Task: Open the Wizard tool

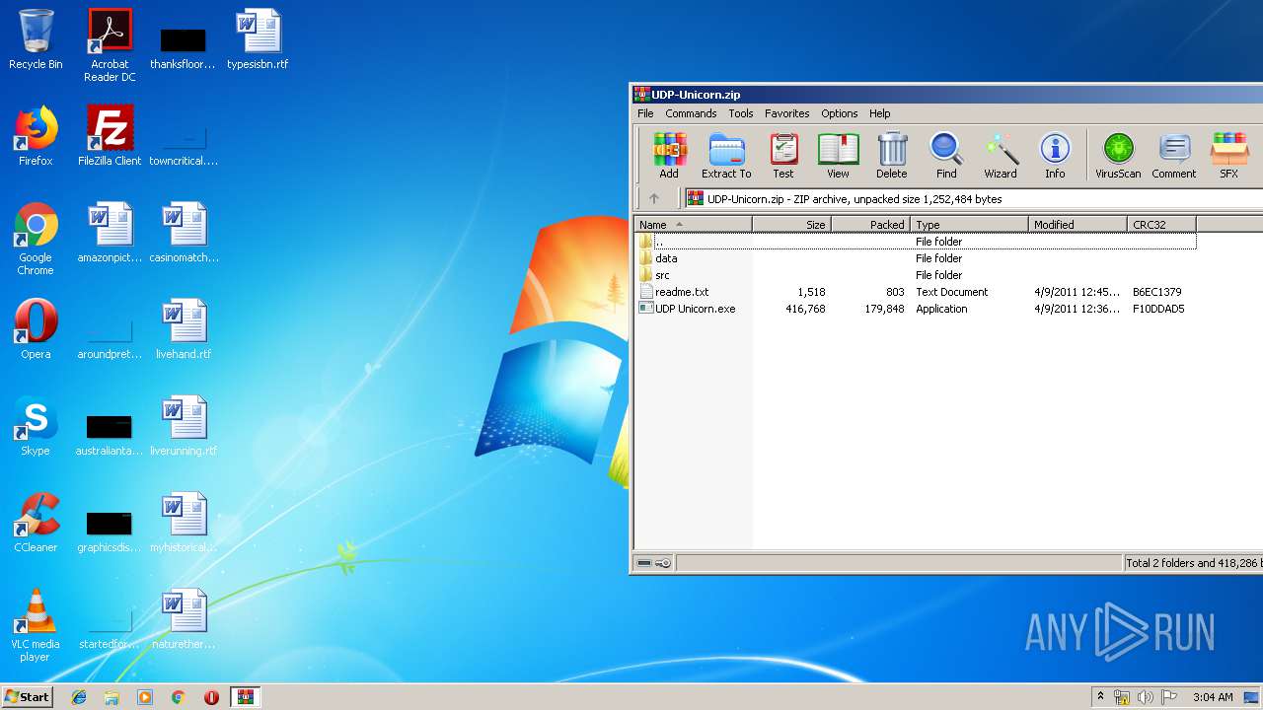Action: [1001, 156]
